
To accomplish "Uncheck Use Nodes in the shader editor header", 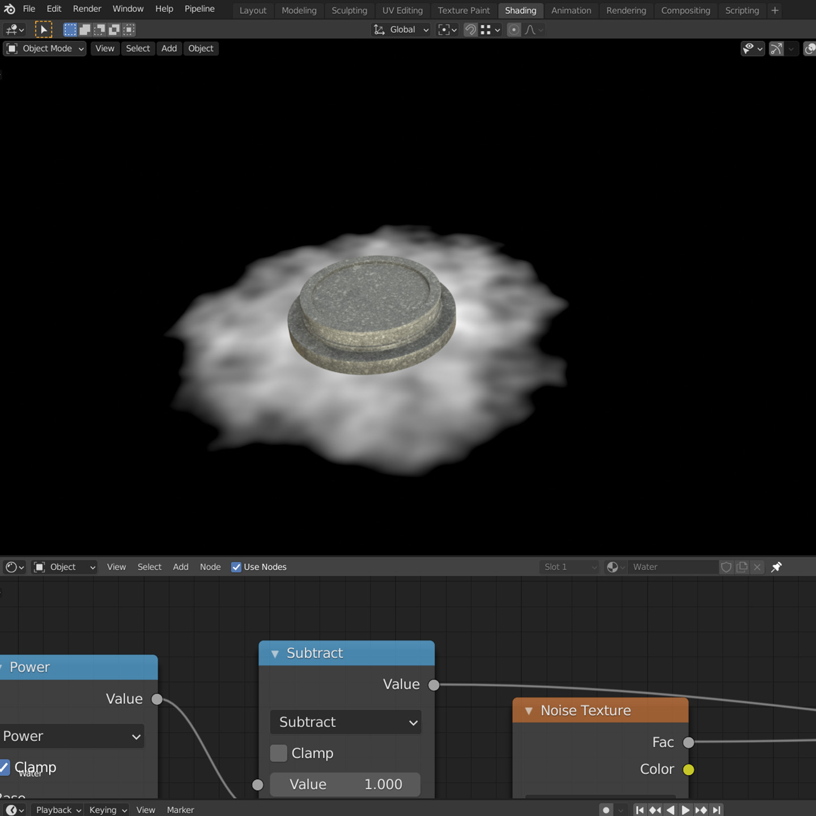I will [236, 567].
